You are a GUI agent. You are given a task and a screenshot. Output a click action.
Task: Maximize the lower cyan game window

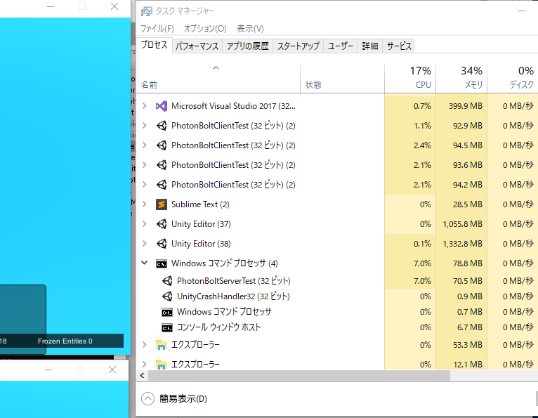pos(80,370)
